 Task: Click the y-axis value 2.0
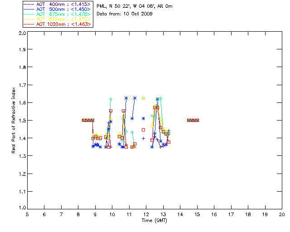[x=22, y=33]
